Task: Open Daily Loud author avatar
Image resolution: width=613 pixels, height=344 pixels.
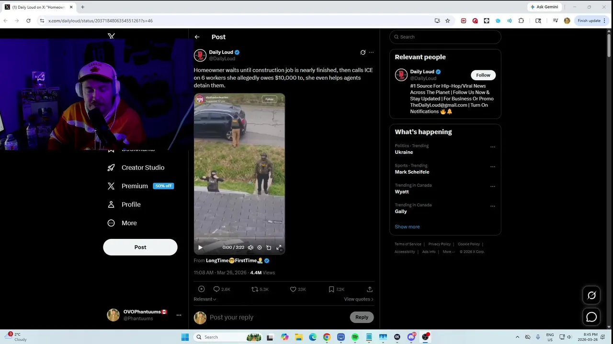Action: point(200,55)
